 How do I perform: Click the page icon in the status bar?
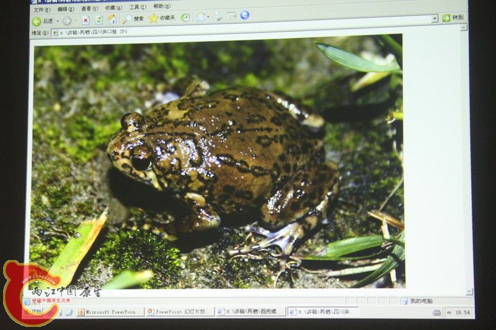27,302
